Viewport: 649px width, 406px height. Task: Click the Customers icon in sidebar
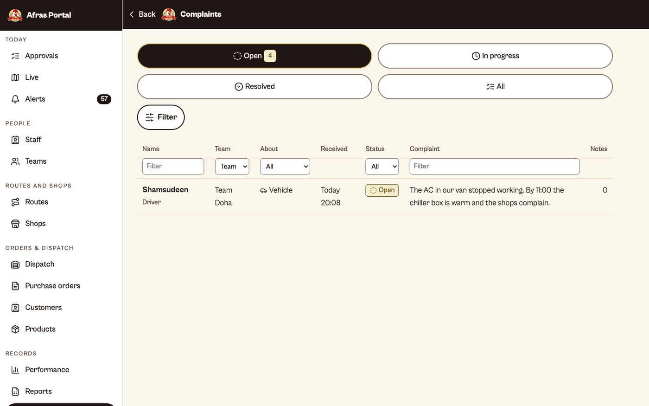[x=15, y=308]
